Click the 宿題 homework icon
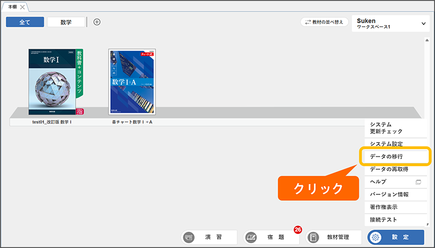 [x=251, y=238]
